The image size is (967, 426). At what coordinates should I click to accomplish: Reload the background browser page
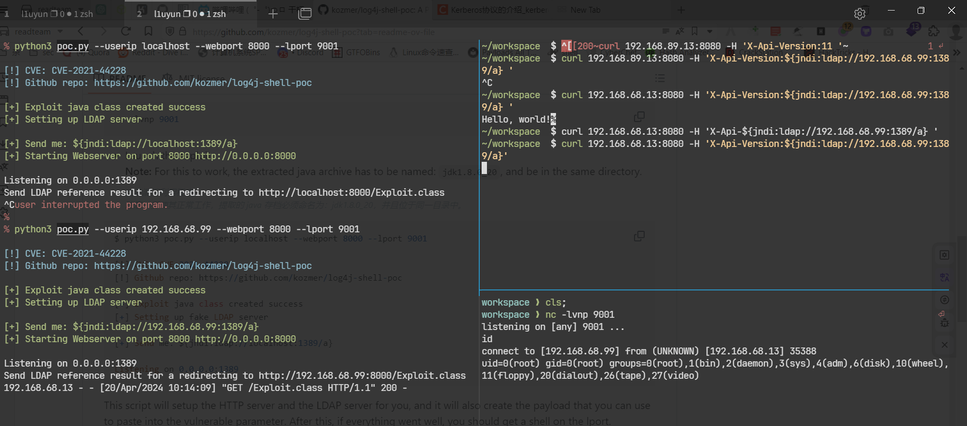pyautogui.click(x=126, y=31)
